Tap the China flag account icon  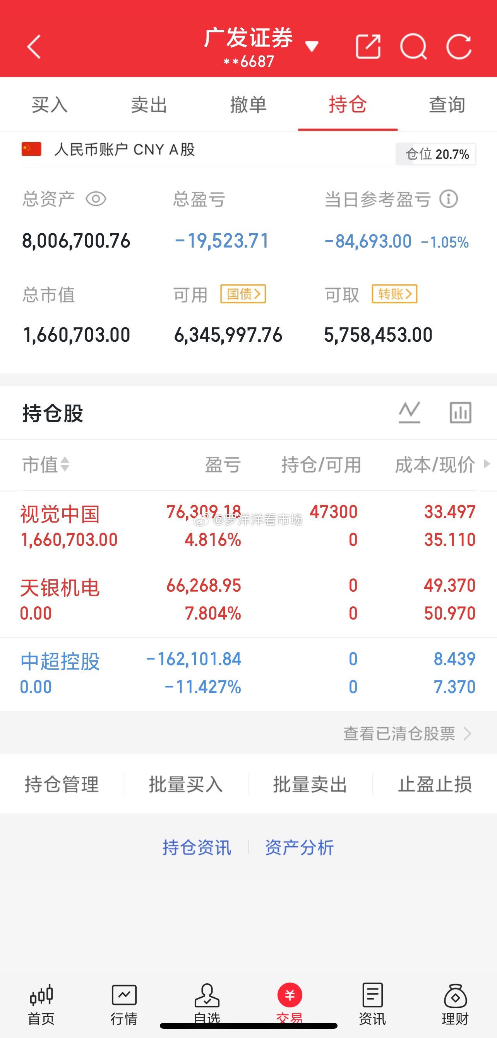point(31,149)
